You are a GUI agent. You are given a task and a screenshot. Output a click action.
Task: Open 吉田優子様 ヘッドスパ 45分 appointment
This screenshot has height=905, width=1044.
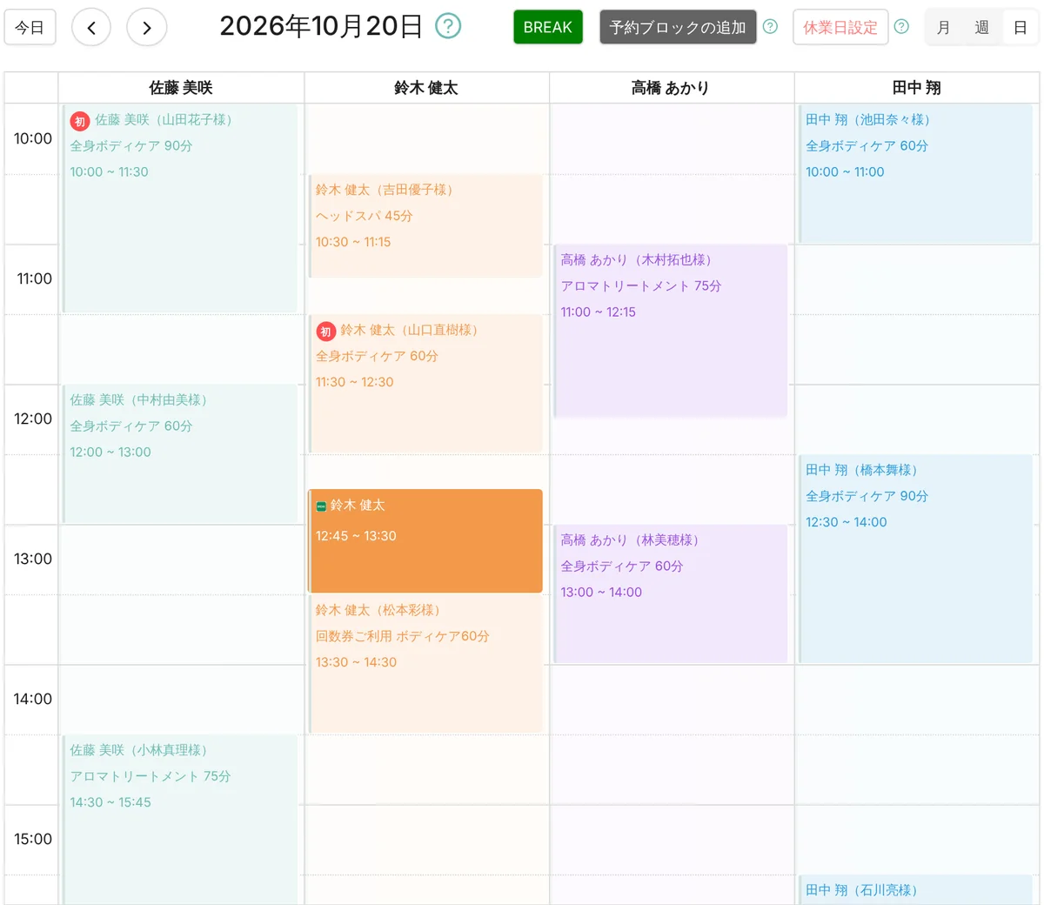point(425,226)
